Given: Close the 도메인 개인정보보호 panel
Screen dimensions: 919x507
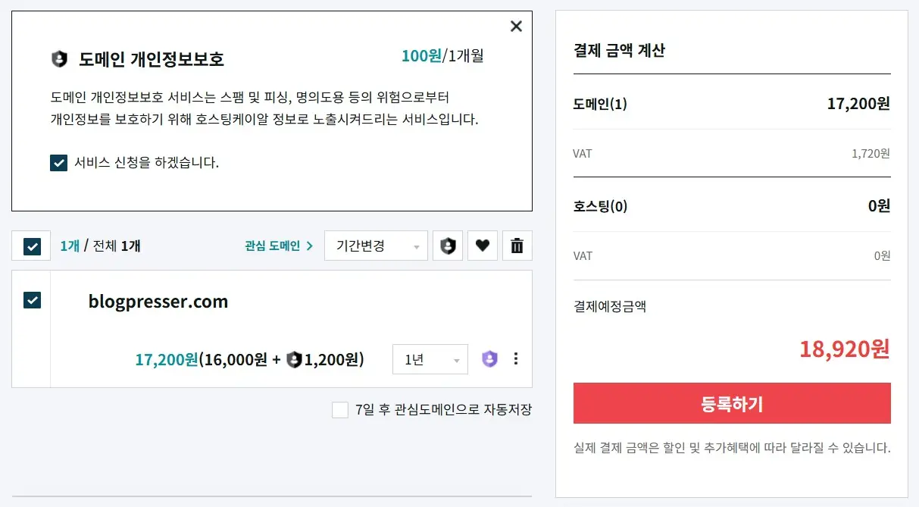Looking at the screenshot, I should tap(516, 27).
